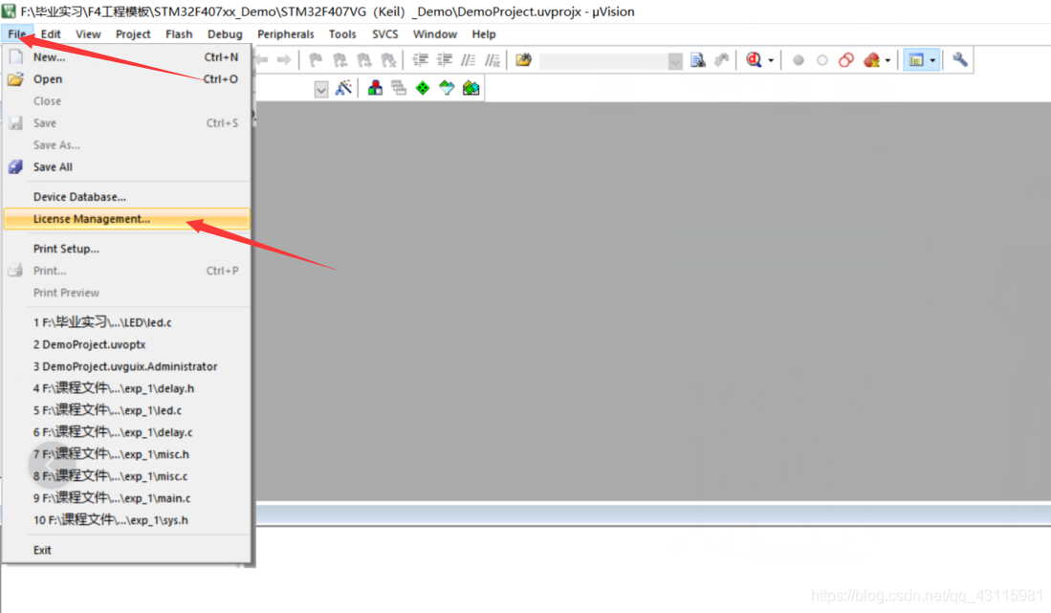
Task: Click the Unindent selection icon
Action: (445, 60)
